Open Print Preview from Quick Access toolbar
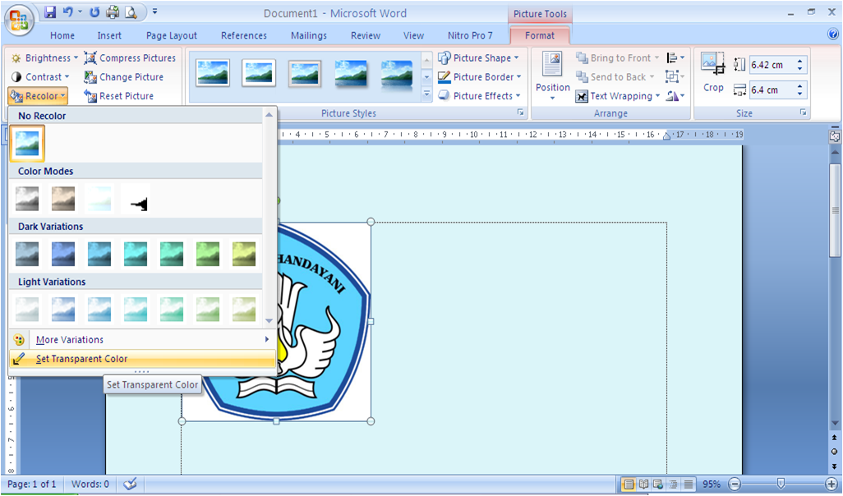The width and height of the screenshot is (843, 496). point(131,12)
